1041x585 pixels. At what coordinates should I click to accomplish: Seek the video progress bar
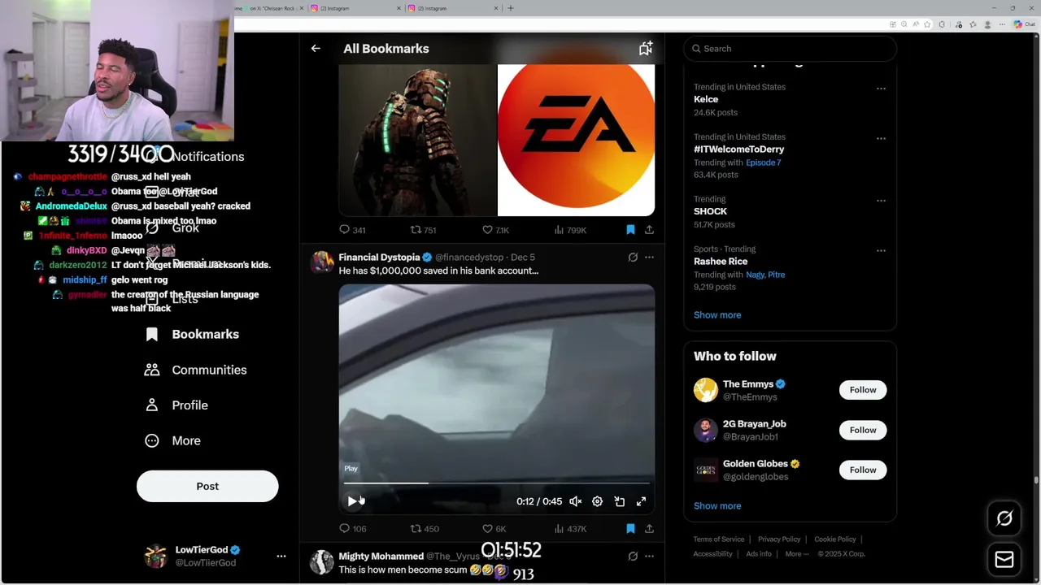tap(497, 483)
